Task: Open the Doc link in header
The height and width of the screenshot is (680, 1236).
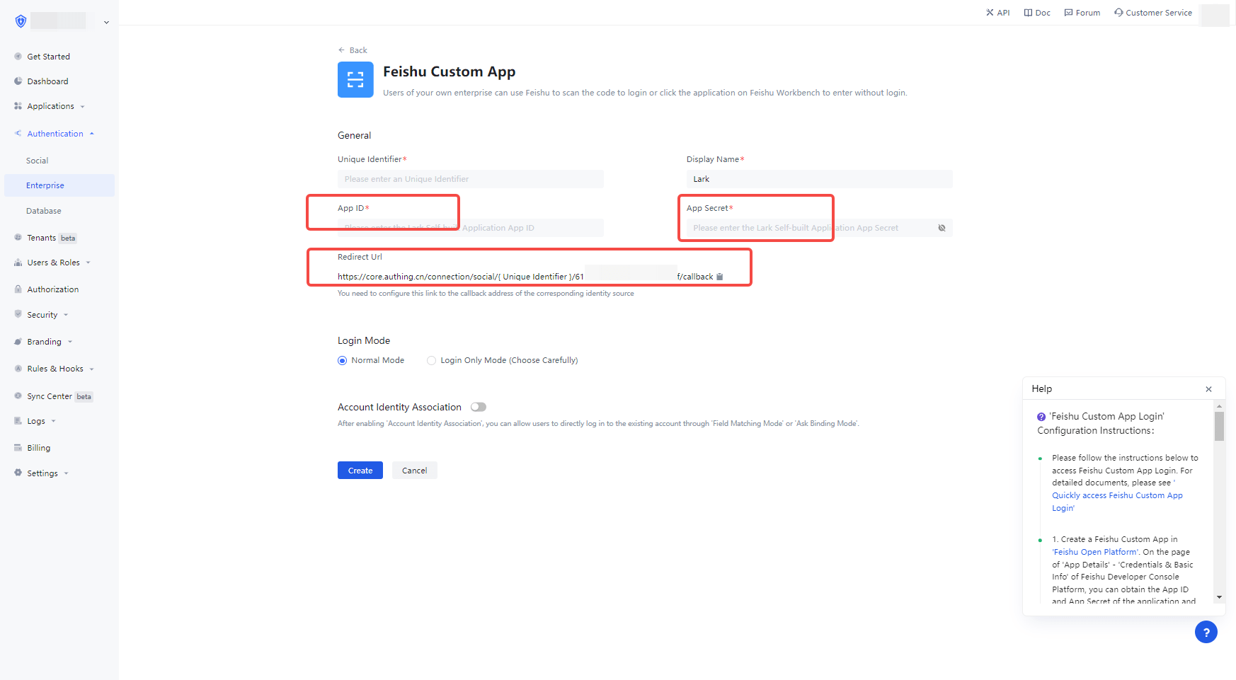Action: (1037, 13)
